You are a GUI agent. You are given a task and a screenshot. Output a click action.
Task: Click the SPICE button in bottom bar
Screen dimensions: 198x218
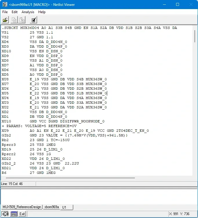coord(14,214)
